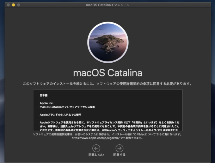Click the 同意する text label
Image resolution: width=215 pixels, height=163 pixels.
(x=120, y=155)
